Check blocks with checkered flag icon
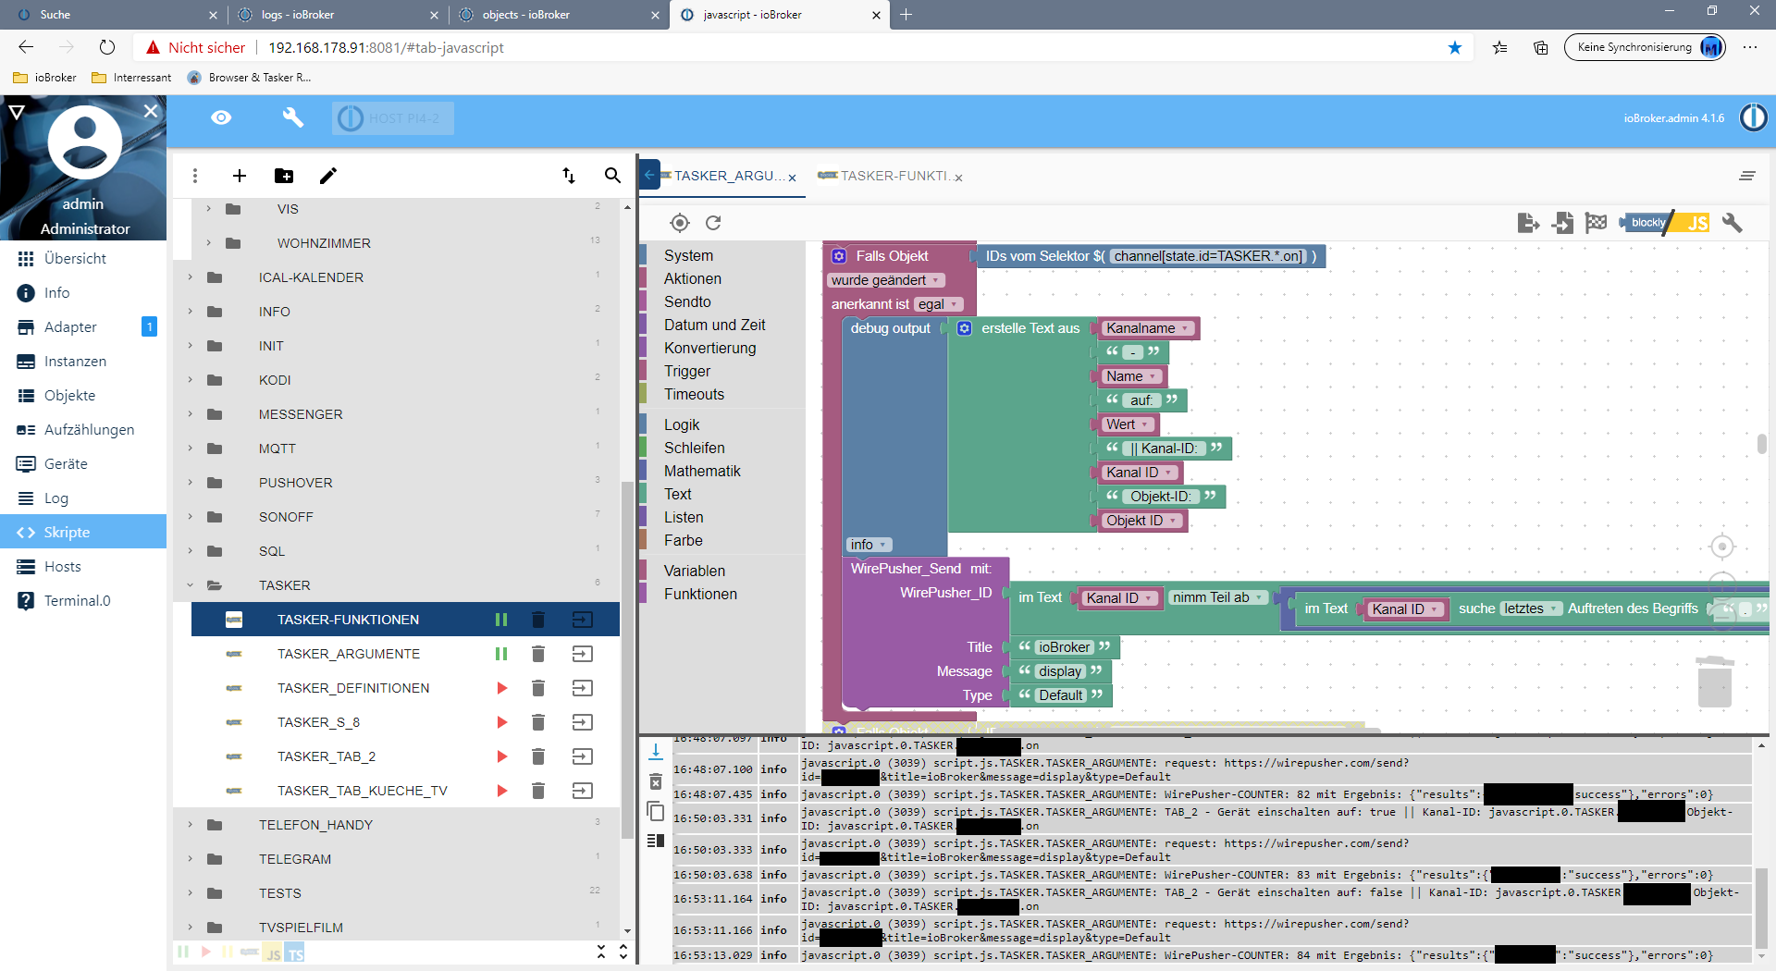Screen dimensions: 1776x971 click(x=1596, y=223)
